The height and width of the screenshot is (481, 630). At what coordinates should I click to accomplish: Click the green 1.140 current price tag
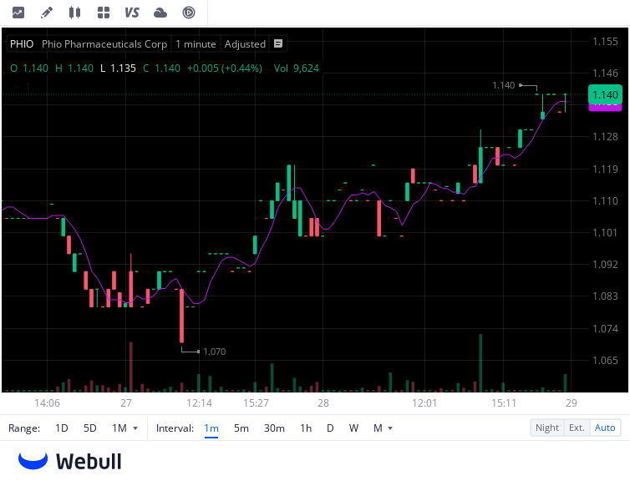[605, 94]
